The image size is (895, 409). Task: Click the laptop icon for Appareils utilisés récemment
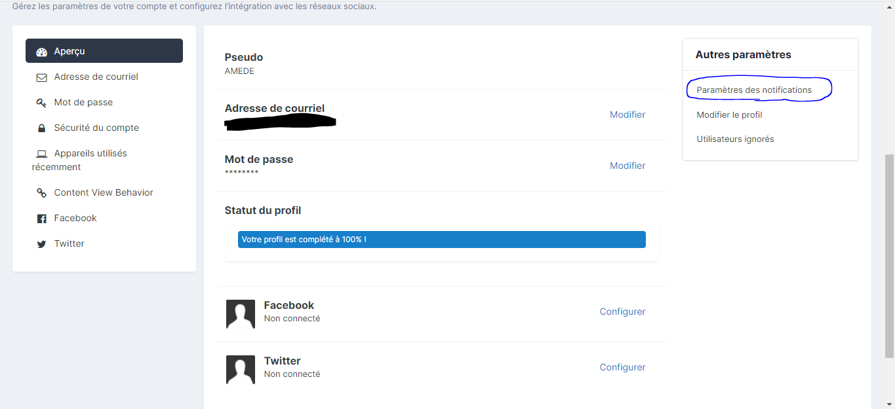pyautogui.click(x=41, y=154)
